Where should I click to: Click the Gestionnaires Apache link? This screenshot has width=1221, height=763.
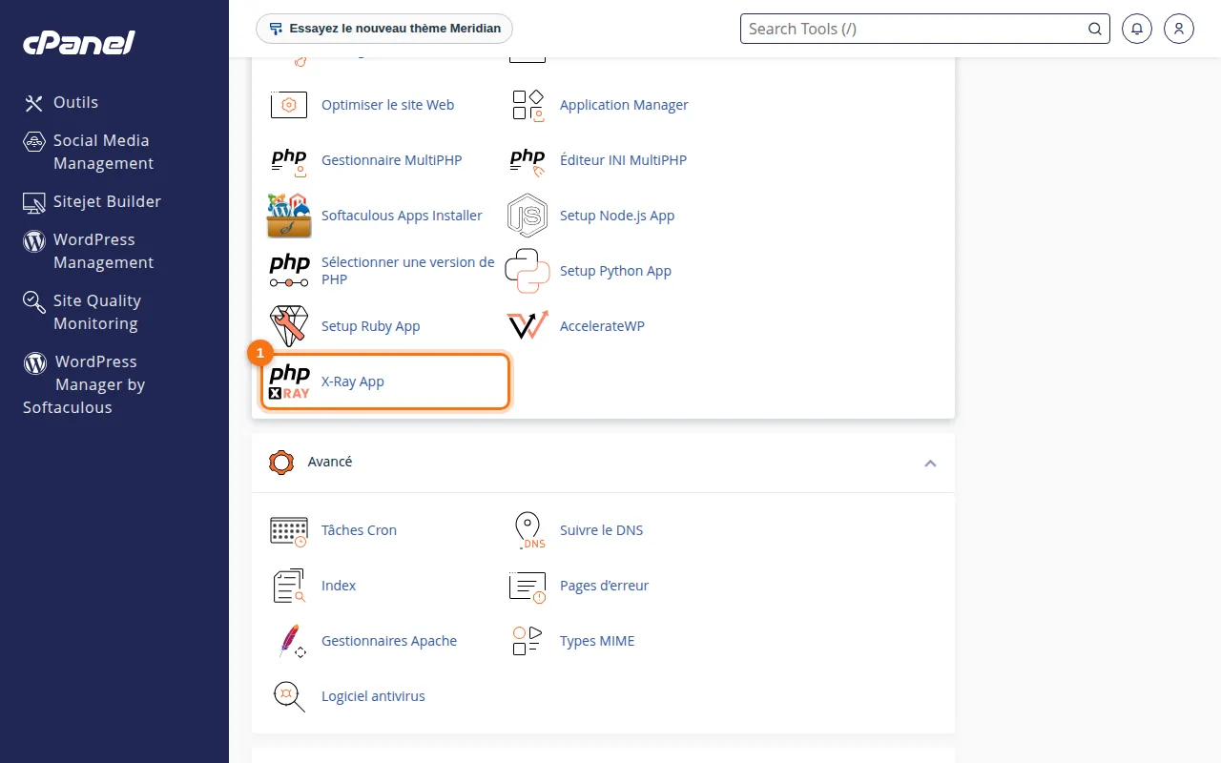(x=389, y=641)
